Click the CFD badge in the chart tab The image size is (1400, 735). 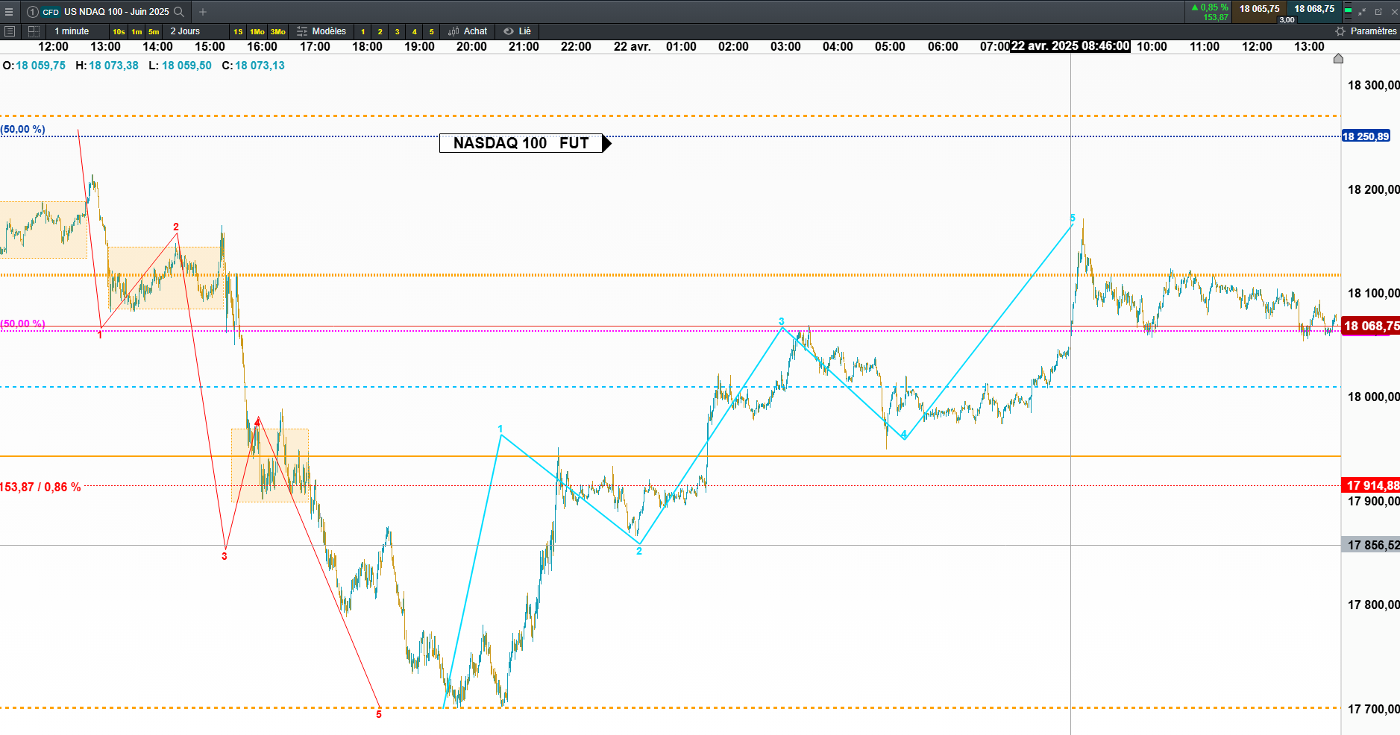click(51, 12)
